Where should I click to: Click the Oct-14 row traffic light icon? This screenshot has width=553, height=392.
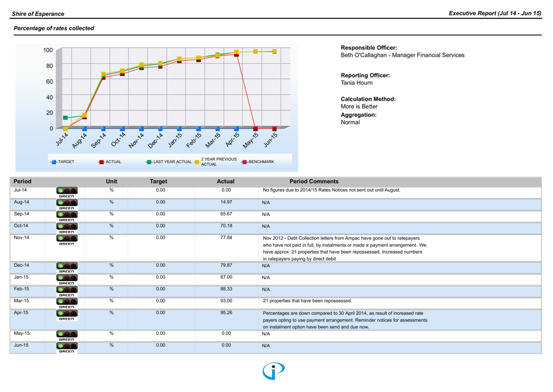coord(67,227)
